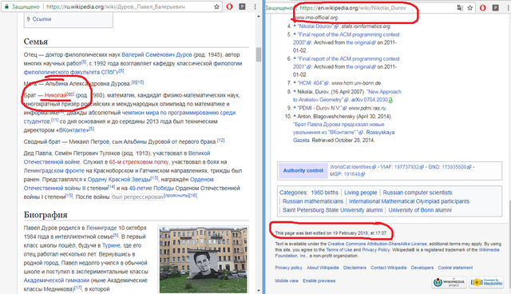The image size is (511, 294).
Task: Open the Chrome menu in right window
Action: click(508, 8)
